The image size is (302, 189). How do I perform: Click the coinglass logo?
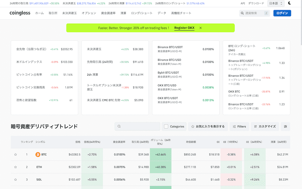click(20, 13)
